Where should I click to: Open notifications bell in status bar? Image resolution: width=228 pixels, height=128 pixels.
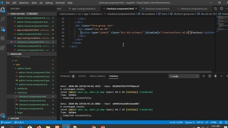coord(226,122)
